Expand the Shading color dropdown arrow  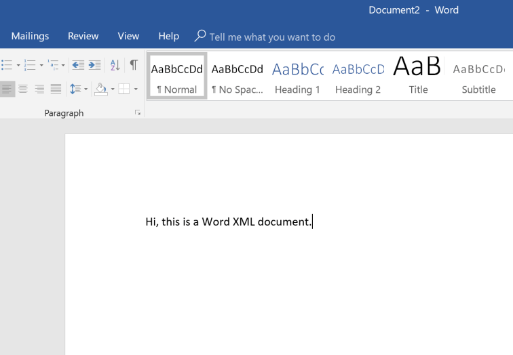pos(112,89)
